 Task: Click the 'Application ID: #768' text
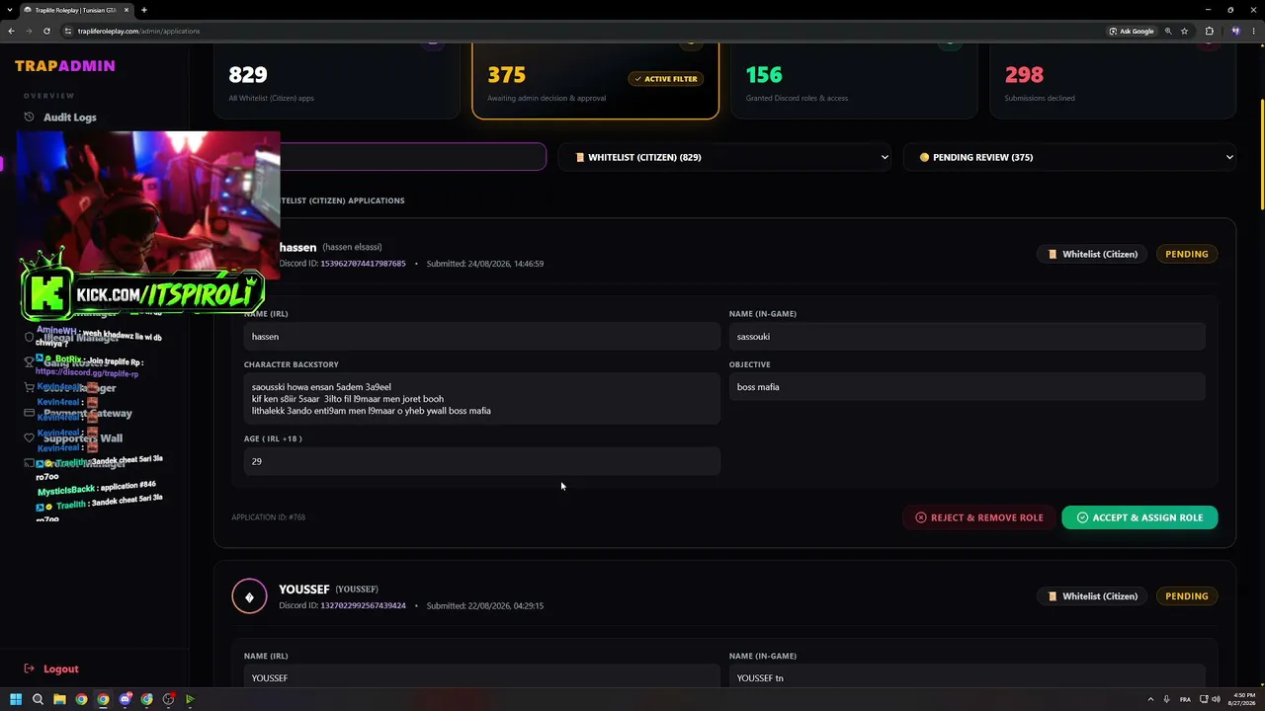tap(268, 517)
